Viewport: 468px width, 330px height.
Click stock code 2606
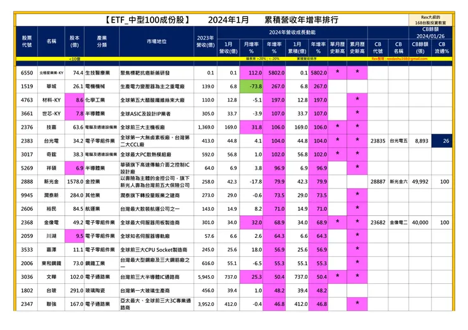tap(27, 209)
